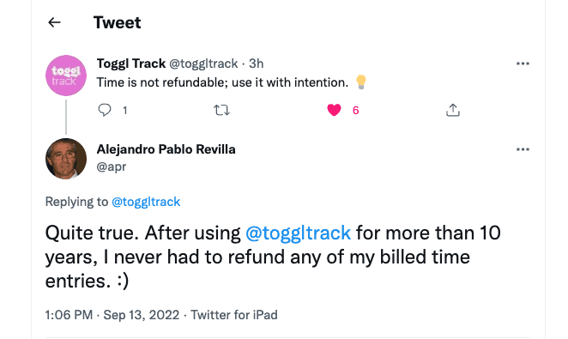Open the 1:06 PM · Sep 13, 2022 timestamp
This screenshot has width=568, height=339.
(x=112, y=315)
